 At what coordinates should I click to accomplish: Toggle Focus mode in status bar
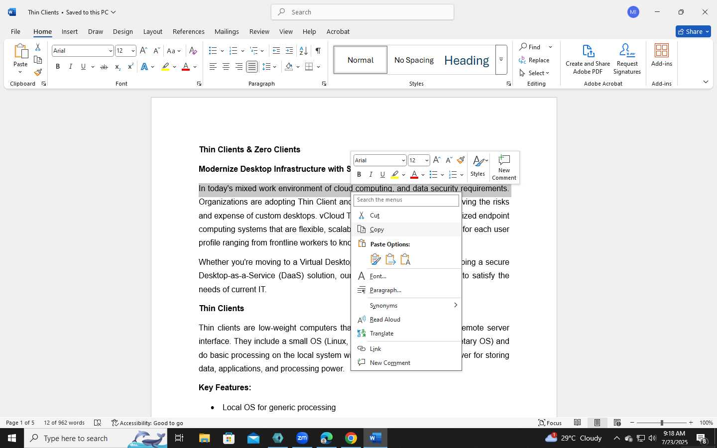tap(550, 423)
